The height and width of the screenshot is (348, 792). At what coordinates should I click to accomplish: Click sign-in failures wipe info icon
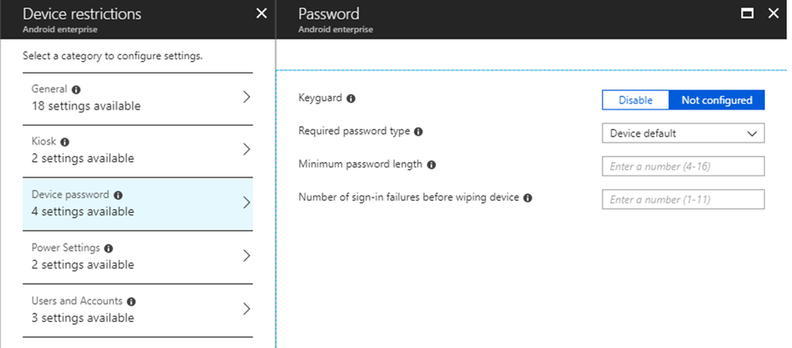click(527, 197)
